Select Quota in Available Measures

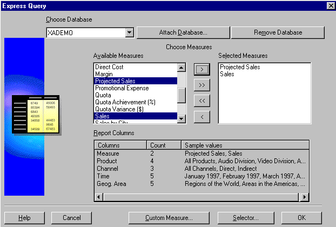coord(136,95)
